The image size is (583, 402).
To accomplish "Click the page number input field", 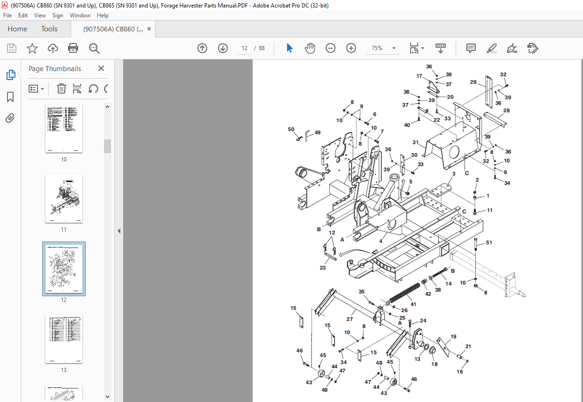I will click(244, 48).
